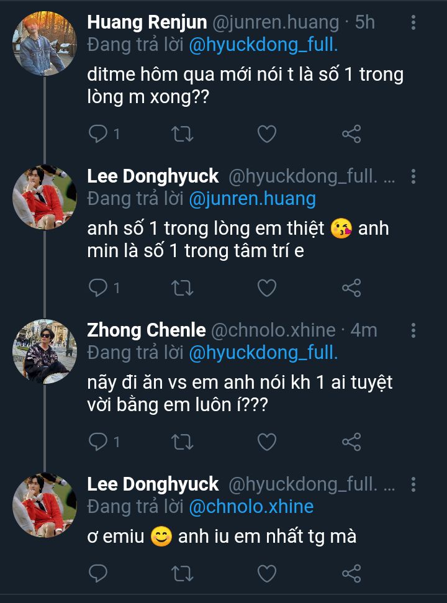This screenshot has height=603, width=447.
Task: Like Huang Renjun's tweet
Action: pyautogui.click(x=267, y=134)
